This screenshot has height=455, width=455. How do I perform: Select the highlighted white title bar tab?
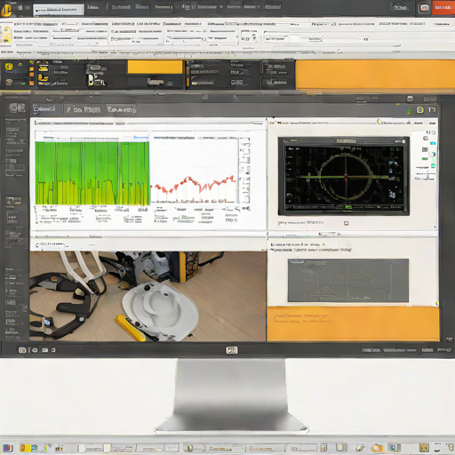pos(59,10)
